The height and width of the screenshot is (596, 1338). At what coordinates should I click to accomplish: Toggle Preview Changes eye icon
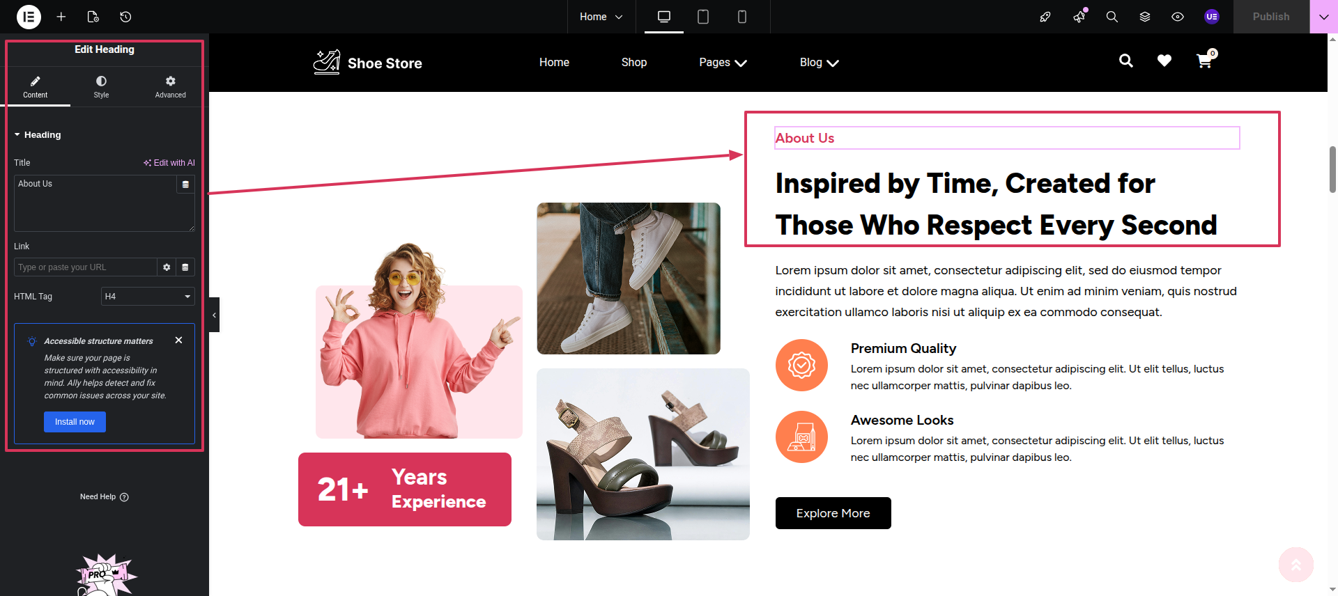pos(1177,17)
